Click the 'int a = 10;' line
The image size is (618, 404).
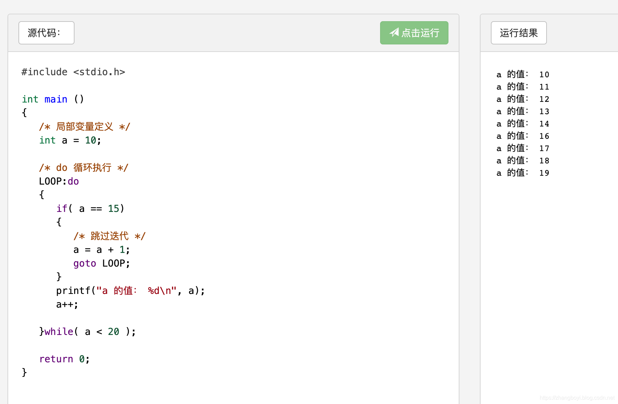[70, 140]
